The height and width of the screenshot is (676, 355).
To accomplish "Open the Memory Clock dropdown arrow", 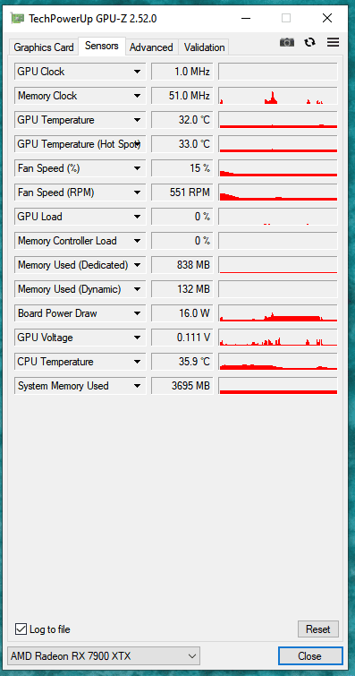I will point(137,96).
